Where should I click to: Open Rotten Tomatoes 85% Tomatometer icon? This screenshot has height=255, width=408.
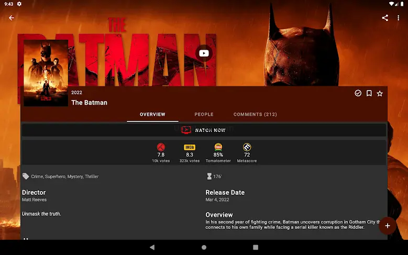tap(218, 147)
